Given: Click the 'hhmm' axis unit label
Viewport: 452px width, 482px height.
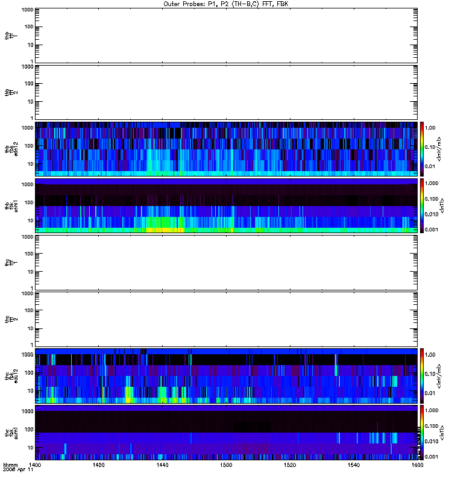Looking at the screenshot, I should (10, 465).
